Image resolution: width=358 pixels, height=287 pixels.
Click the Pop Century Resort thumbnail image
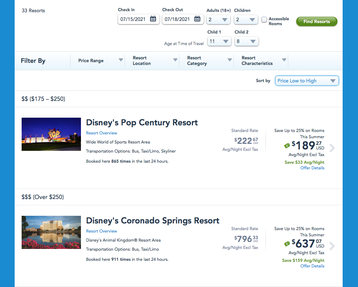tap(51, 134)
